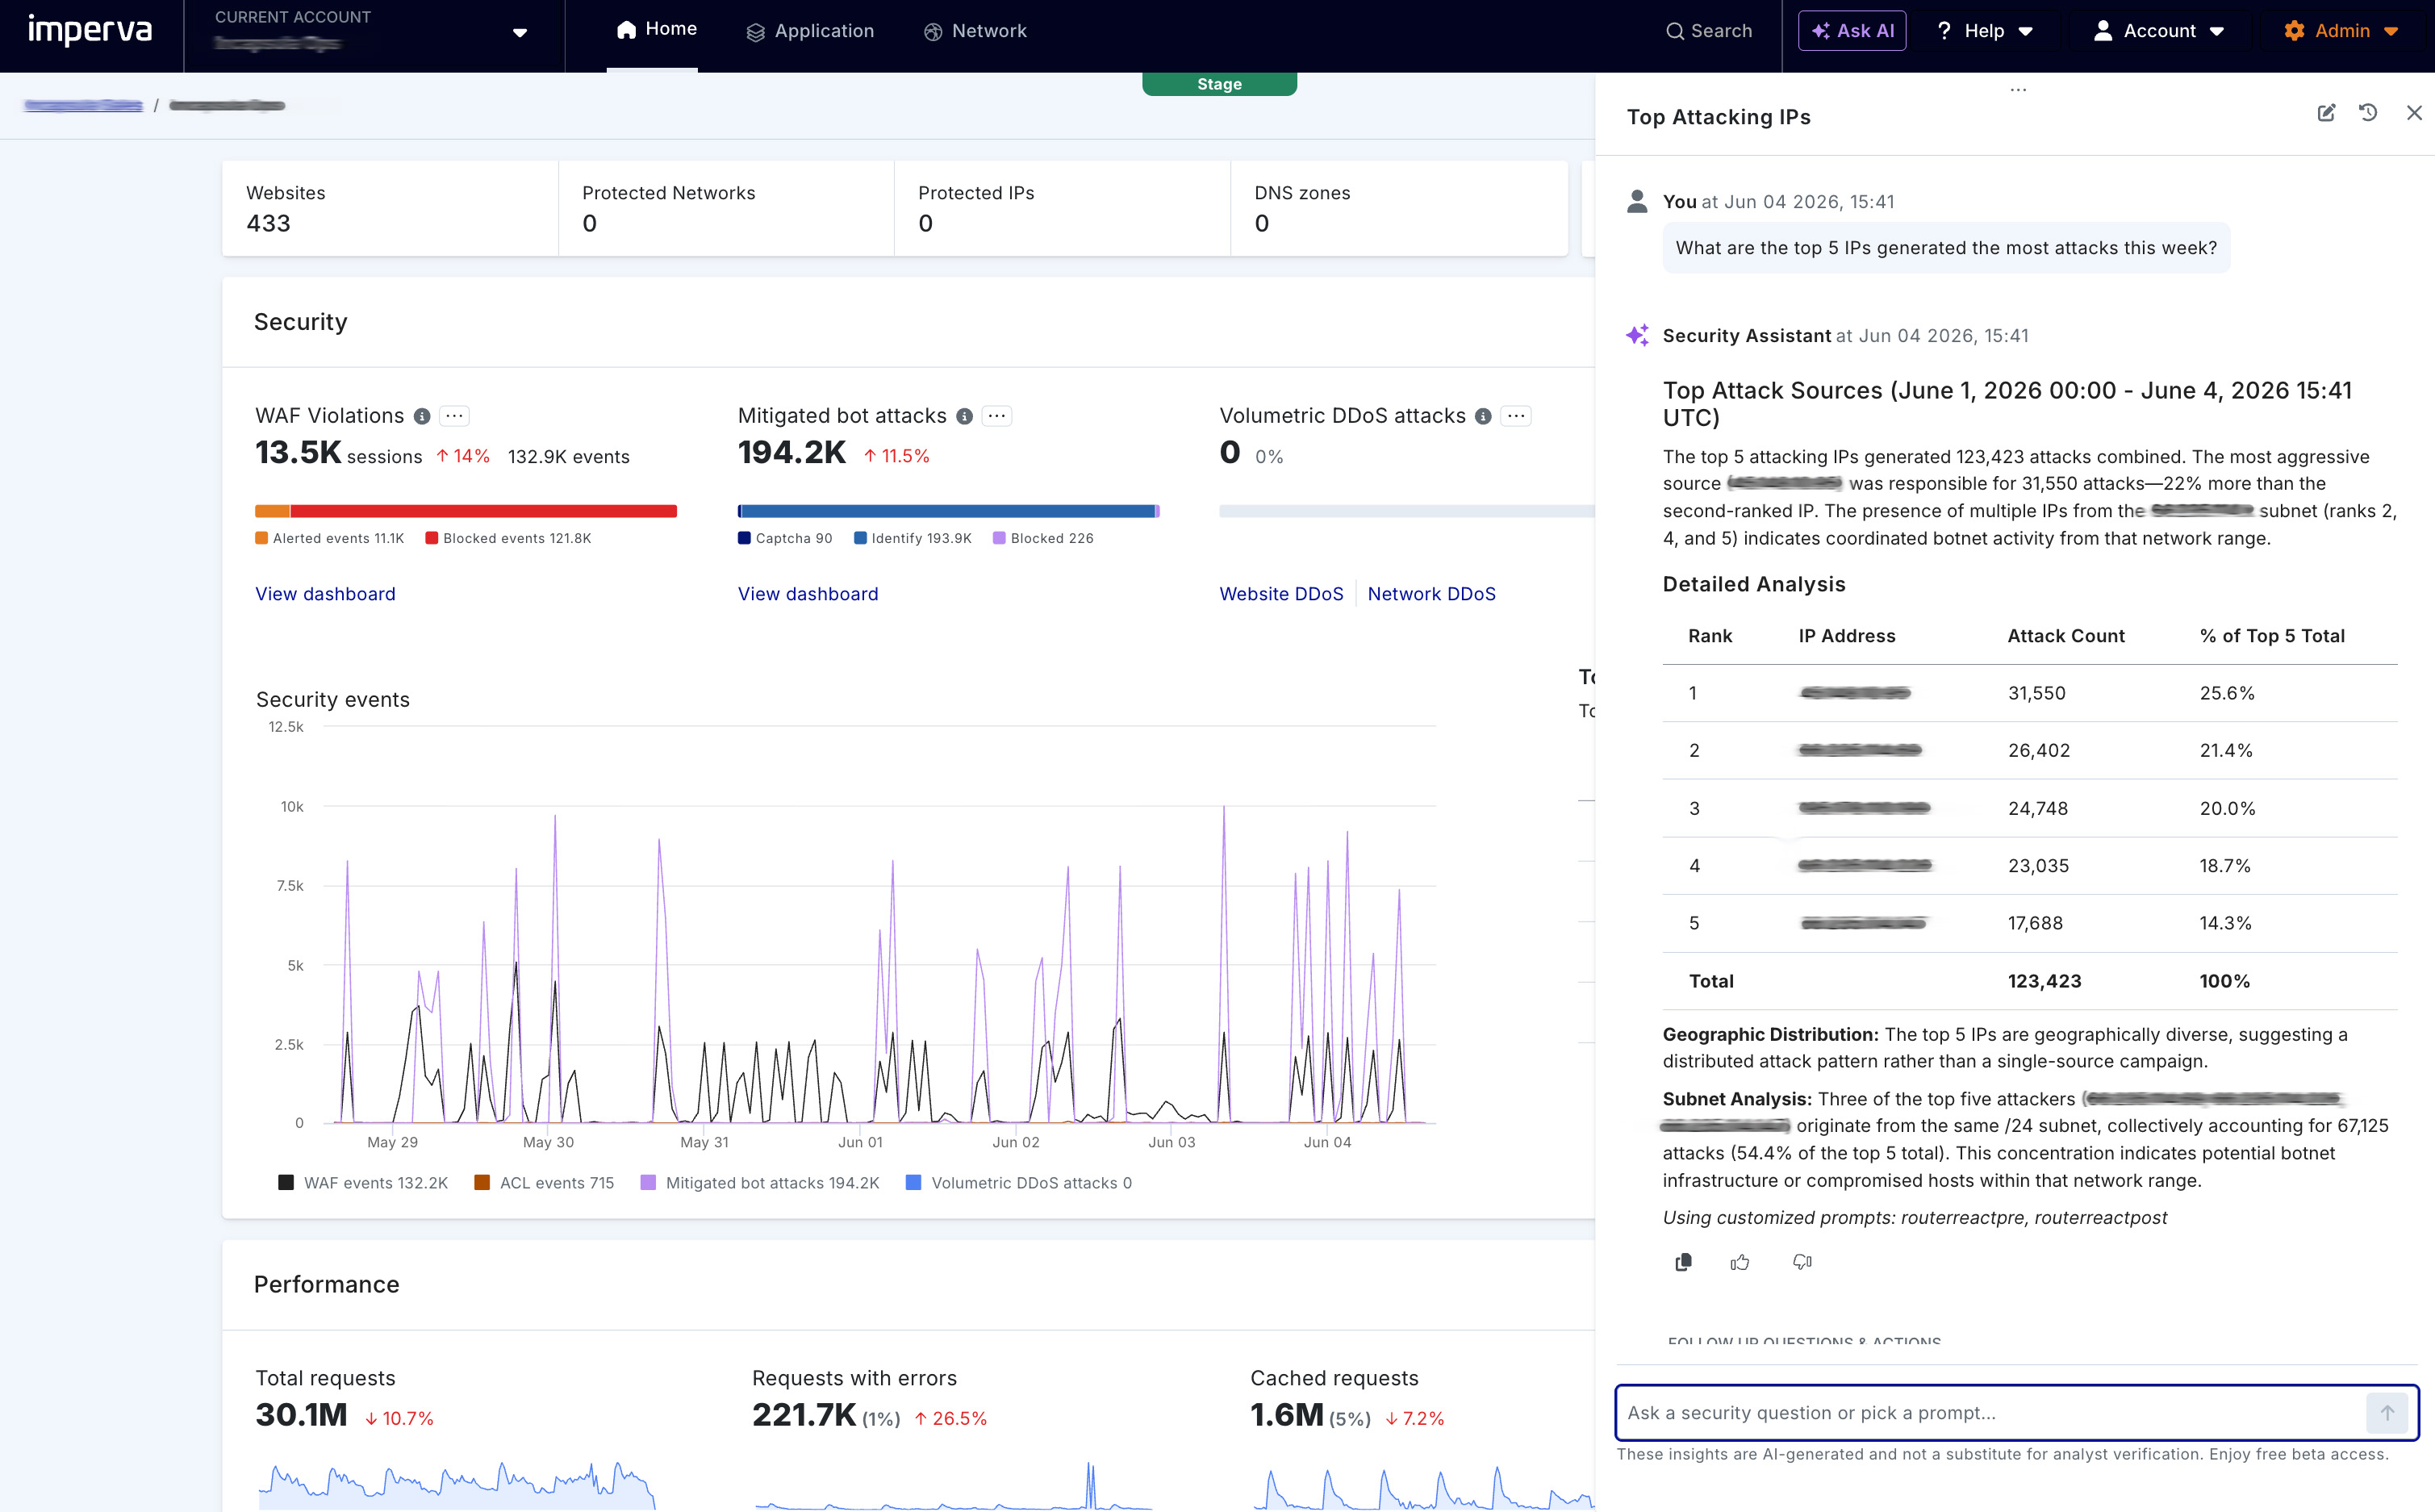Expand the Admin dropdown

coord(2342,31)
